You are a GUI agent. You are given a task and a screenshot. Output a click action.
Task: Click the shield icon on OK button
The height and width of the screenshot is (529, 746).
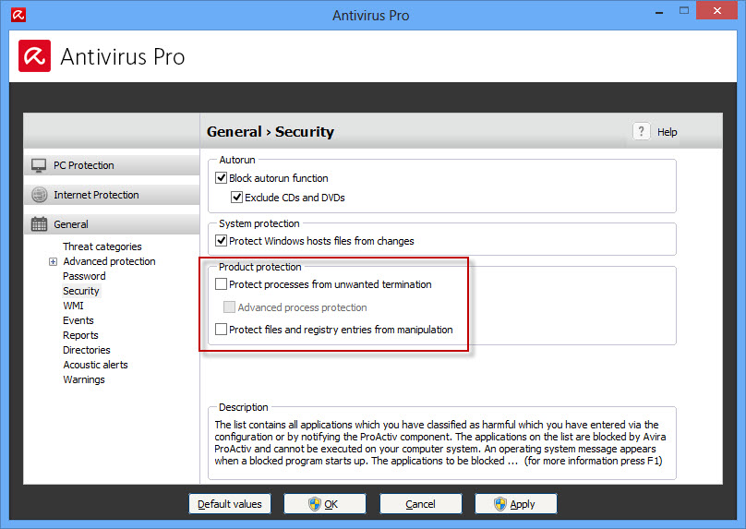(x=315, y=504)
